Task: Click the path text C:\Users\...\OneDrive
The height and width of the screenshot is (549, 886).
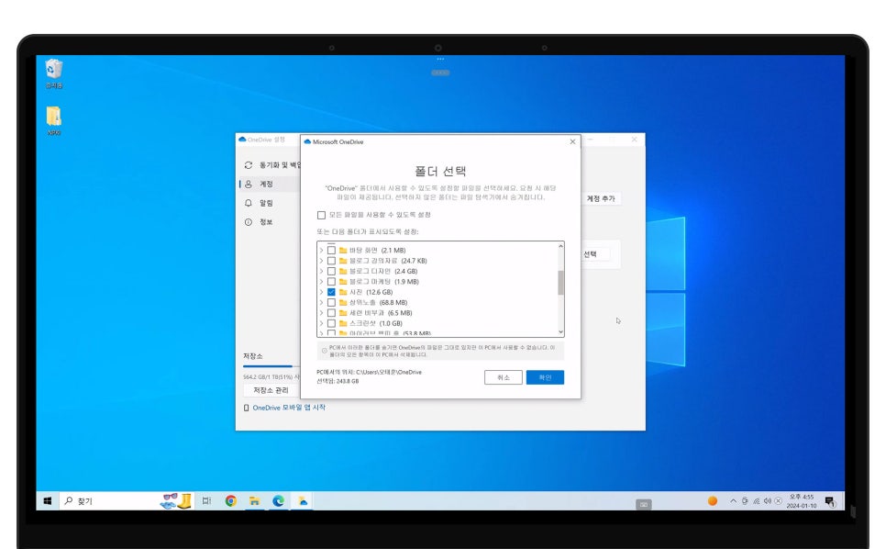Action: tap(389, 373)
